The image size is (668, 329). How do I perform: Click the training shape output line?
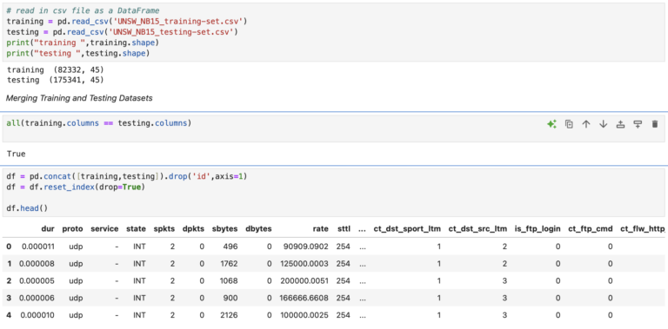[56, 69]
